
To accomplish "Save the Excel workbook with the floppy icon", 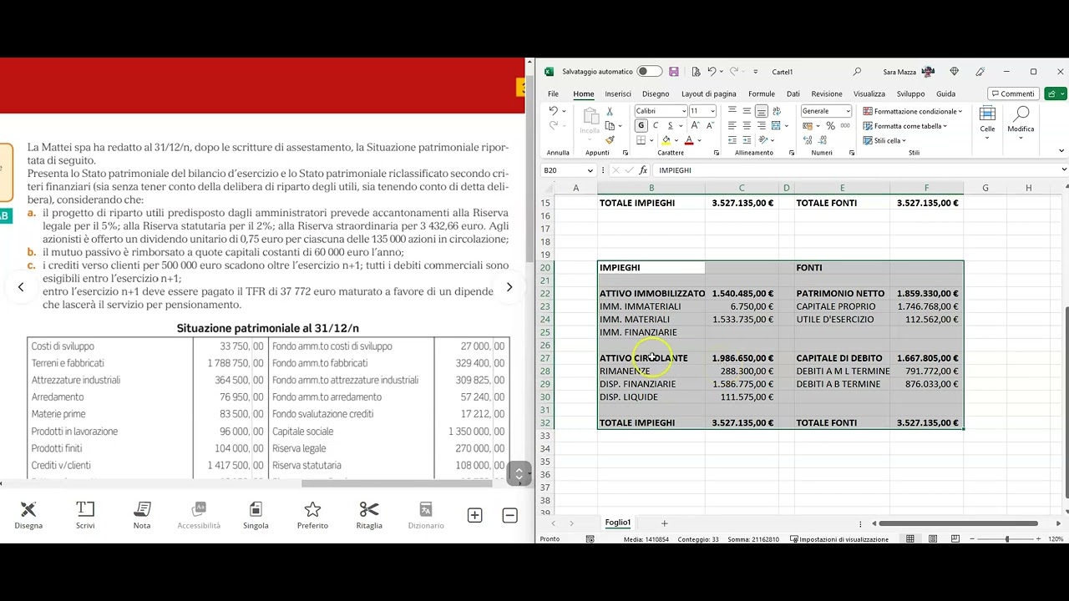I will click(674, 72).
